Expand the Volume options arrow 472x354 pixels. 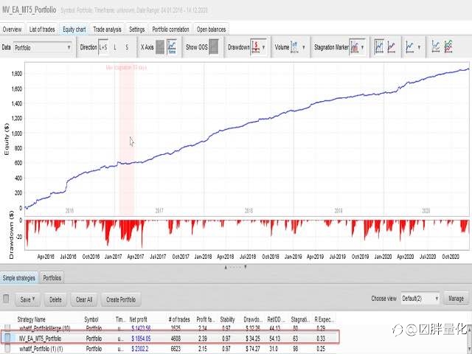[x=304, y=47]
